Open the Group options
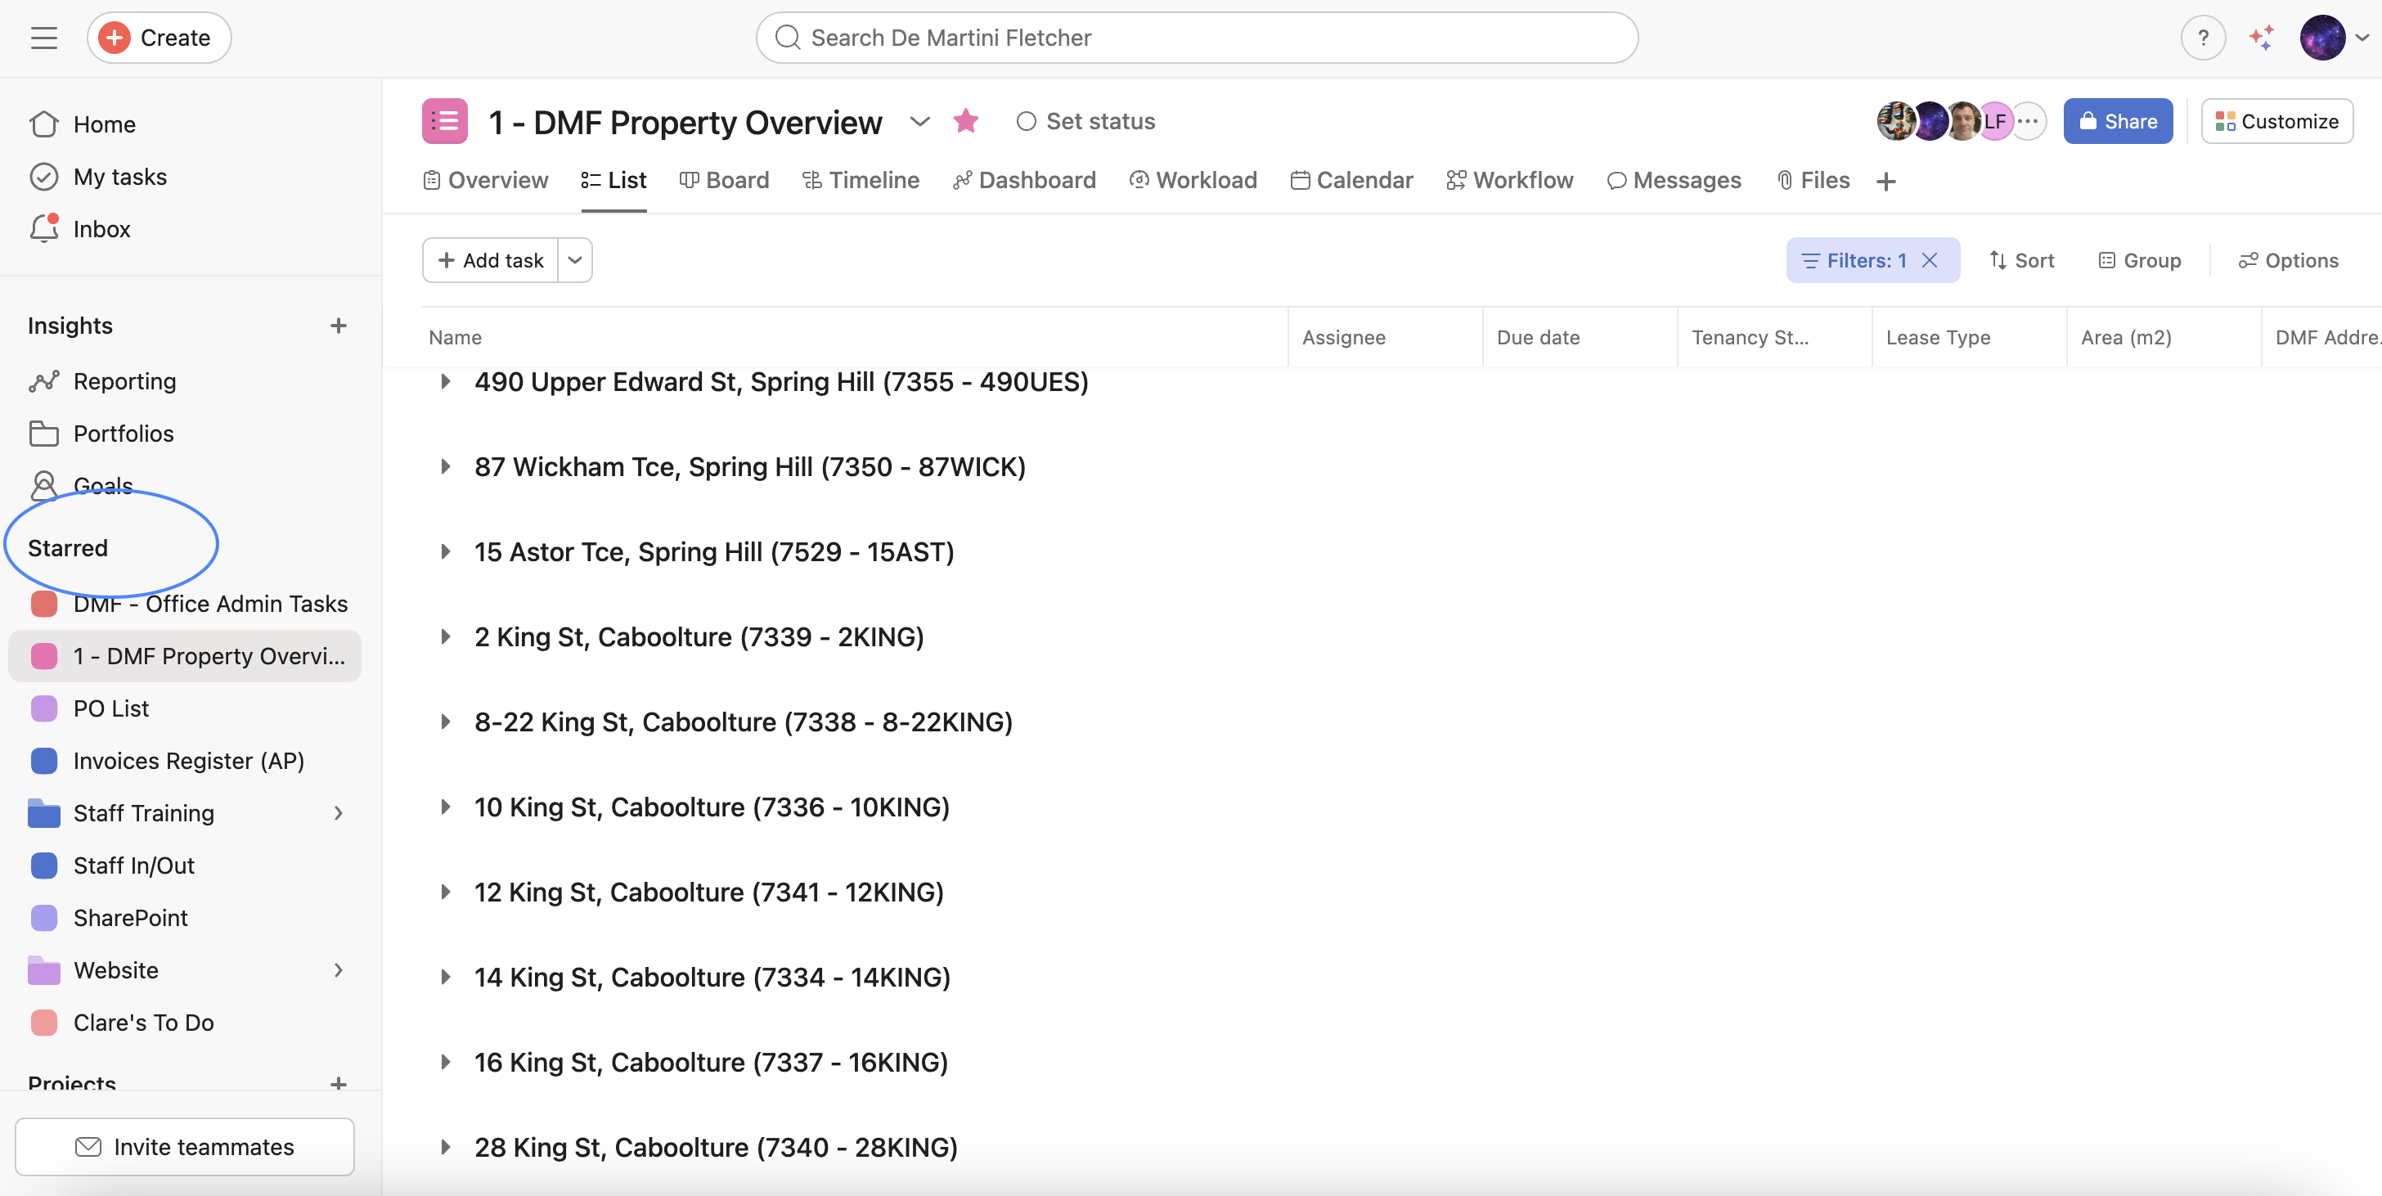The width and height of the screenshot is (2382, 1196). tap(2139, 261)
